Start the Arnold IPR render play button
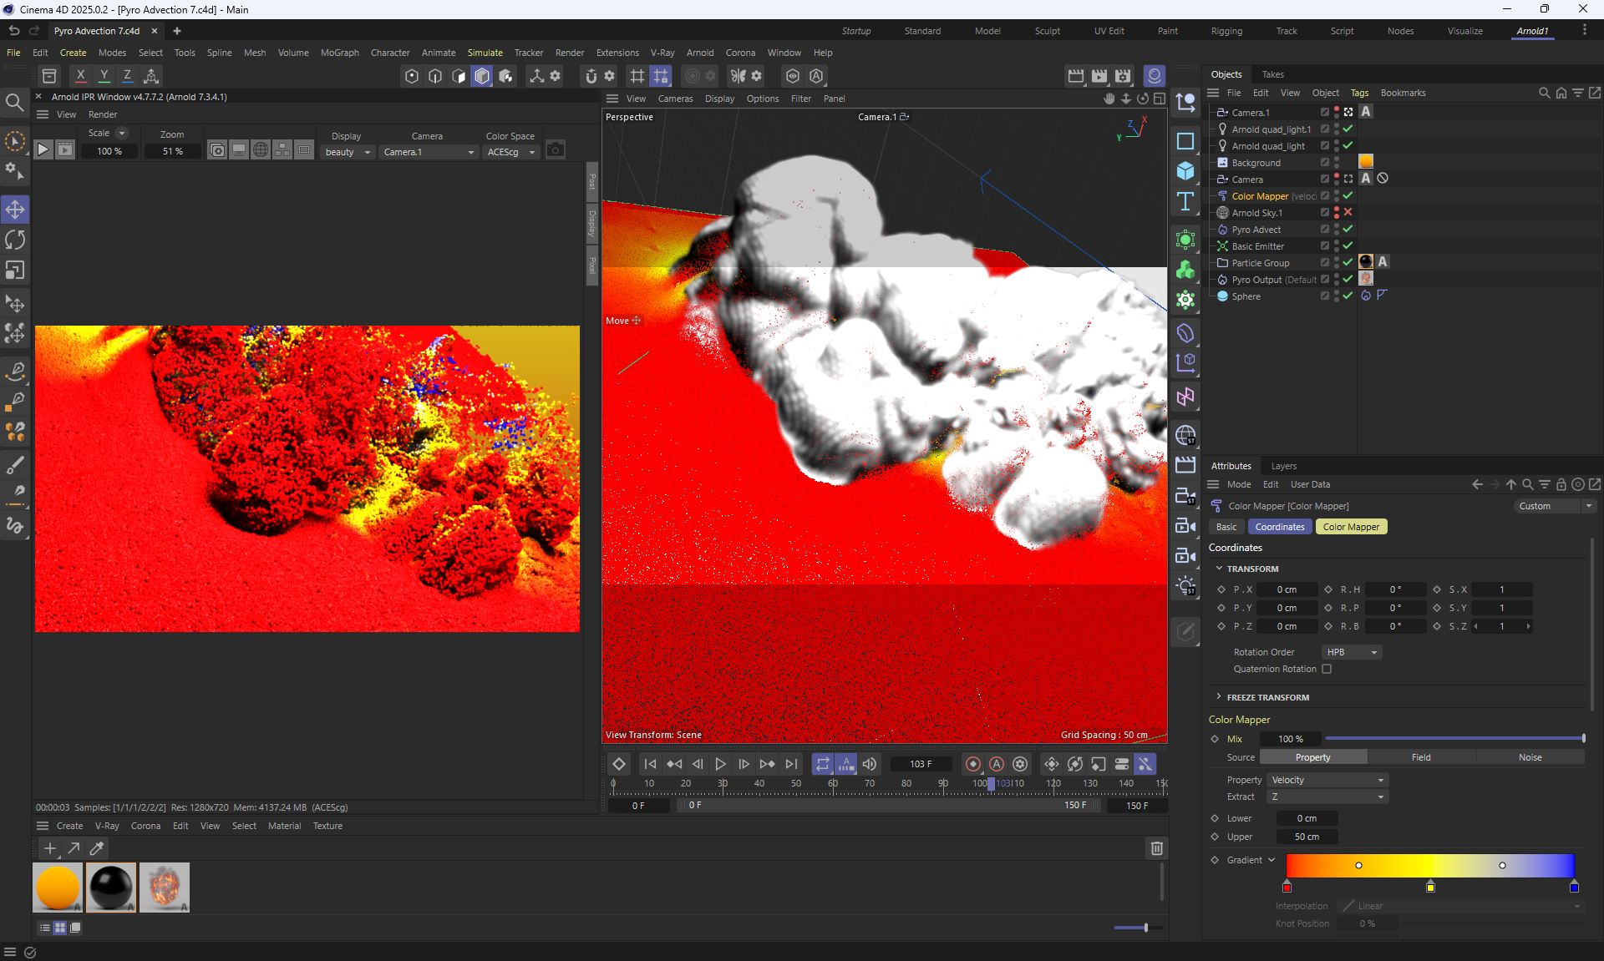 43,150
